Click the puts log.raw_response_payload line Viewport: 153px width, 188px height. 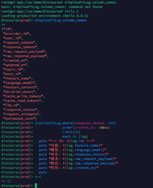[78, 163]
